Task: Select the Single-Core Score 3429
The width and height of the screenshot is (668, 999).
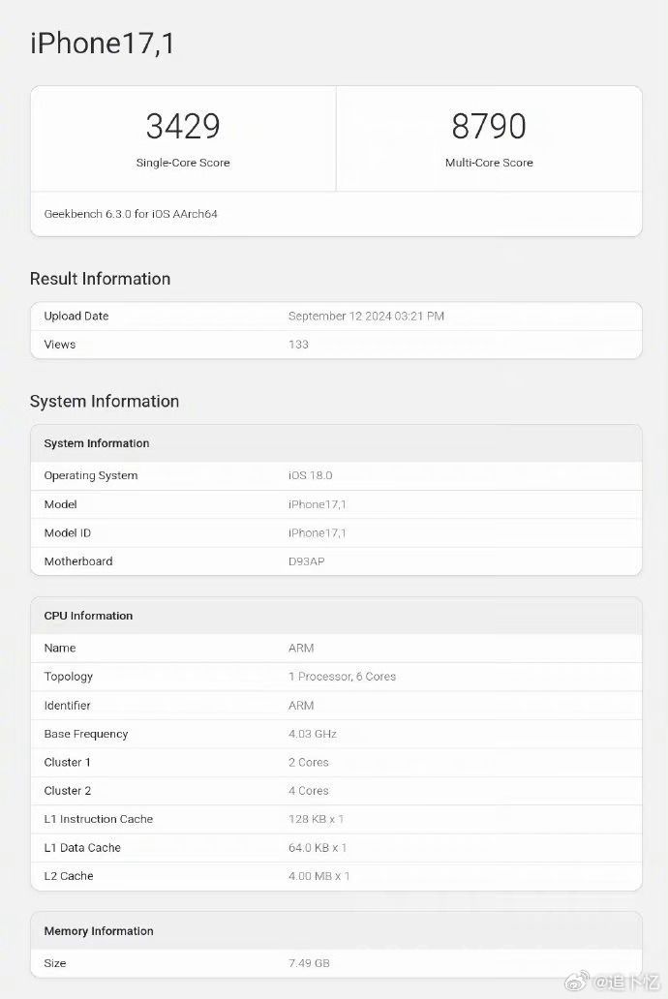Action: [x=183, y=127]
